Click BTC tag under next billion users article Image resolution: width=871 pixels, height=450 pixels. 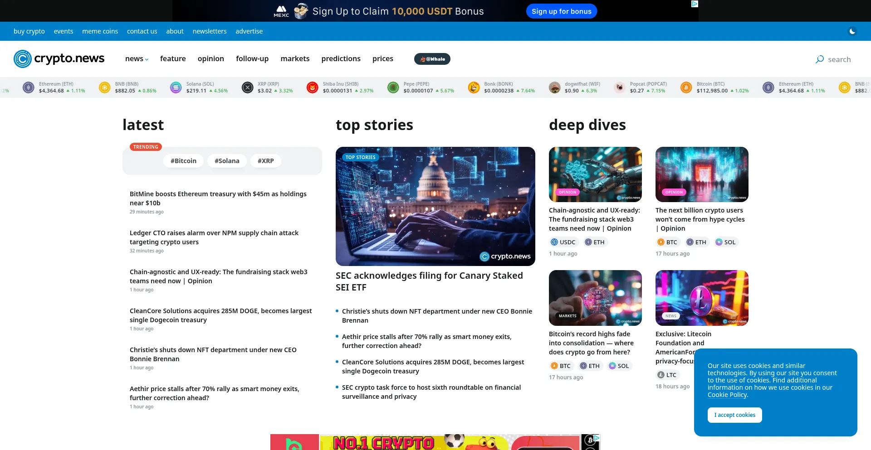click(667, 242)
